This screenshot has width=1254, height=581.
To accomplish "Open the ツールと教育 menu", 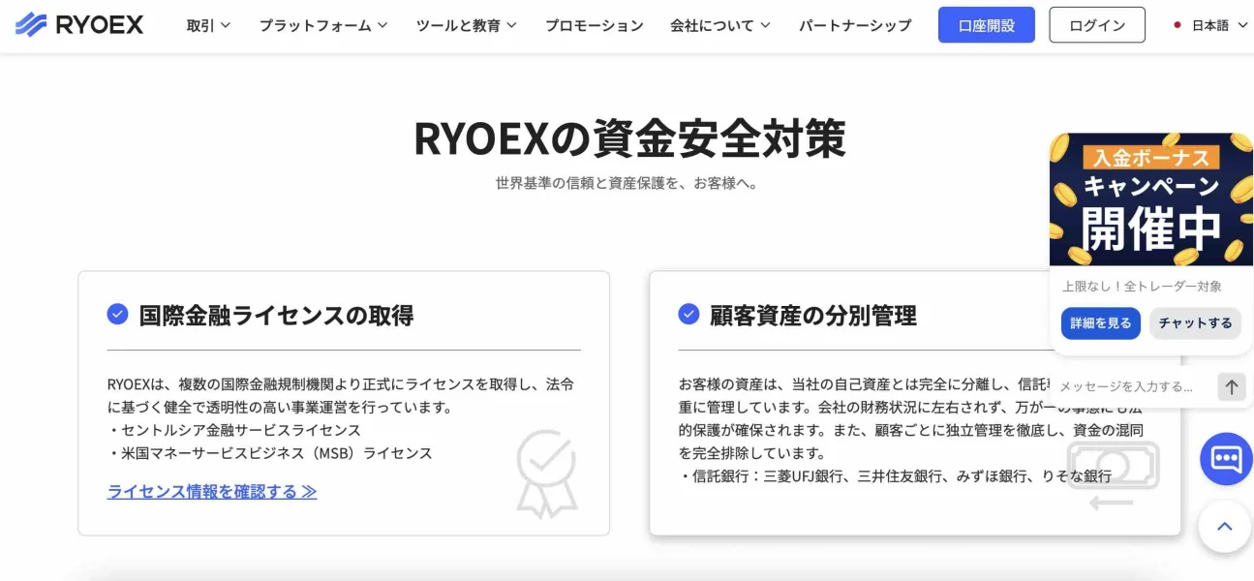I will click(x=467, y=26).
